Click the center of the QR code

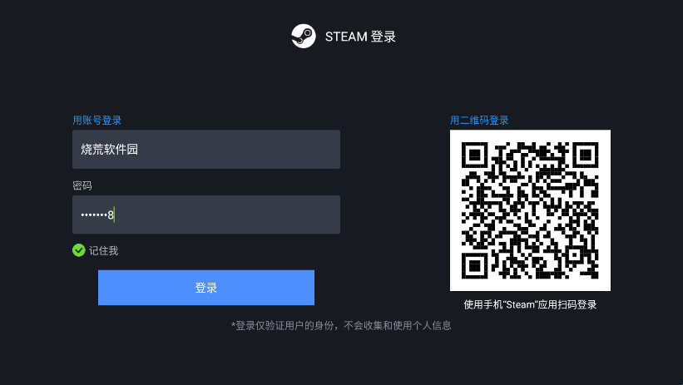coord(530,210)
